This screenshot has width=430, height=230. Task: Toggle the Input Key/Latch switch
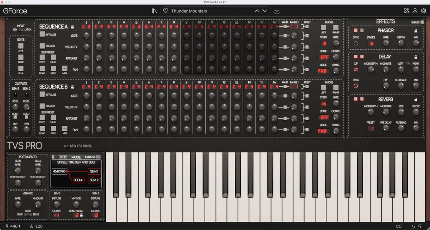[x=20, y=30]
